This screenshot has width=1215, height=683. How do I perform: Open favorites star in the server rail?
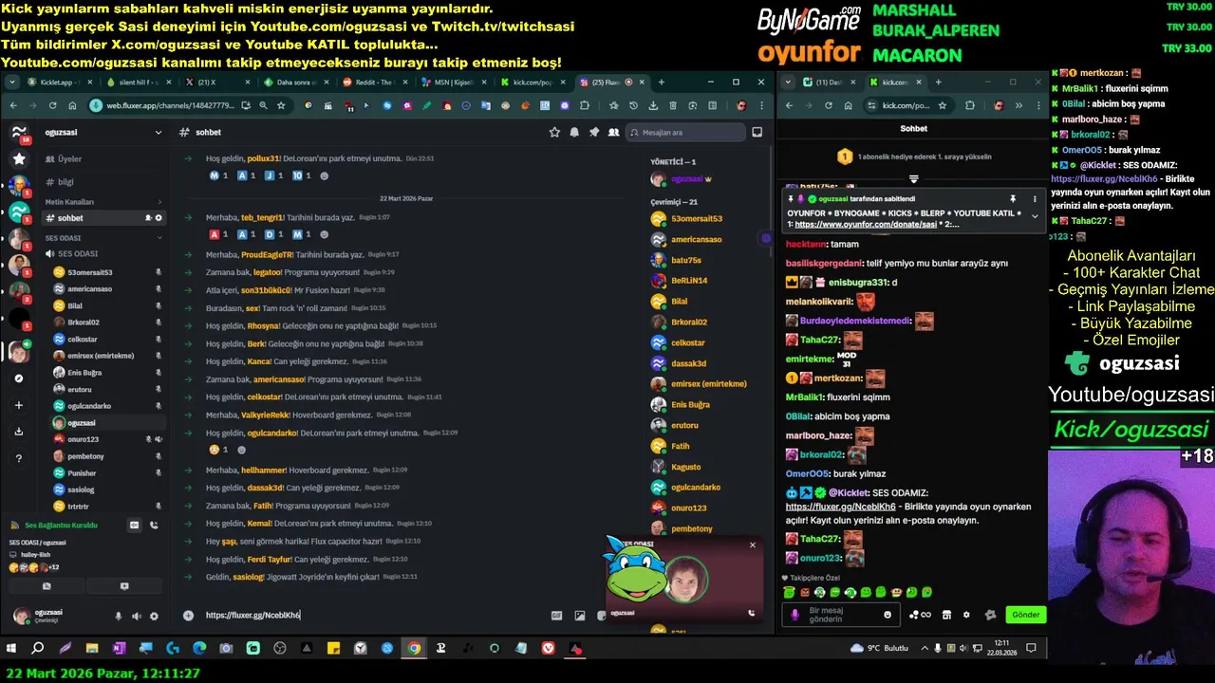pos(19,158)
